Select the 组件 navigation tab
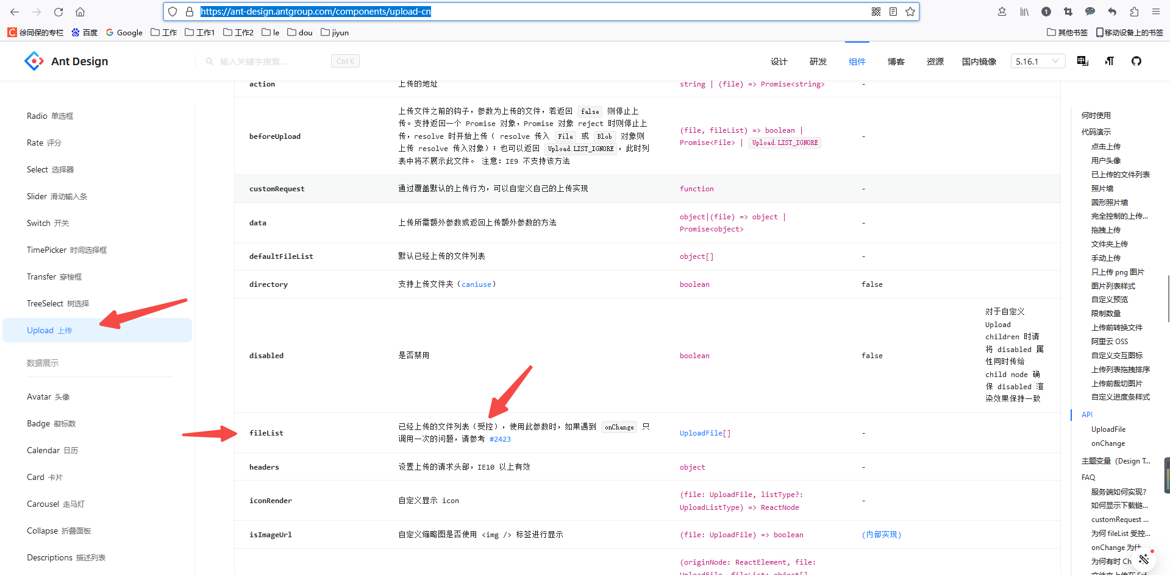 click(857, 61)
